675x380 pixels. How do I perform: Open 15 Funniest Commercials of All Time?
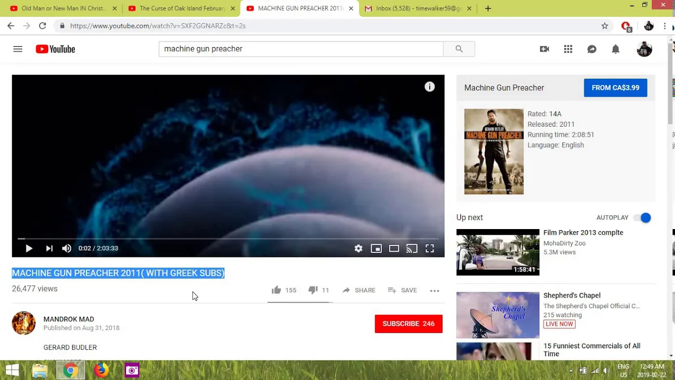592,350
